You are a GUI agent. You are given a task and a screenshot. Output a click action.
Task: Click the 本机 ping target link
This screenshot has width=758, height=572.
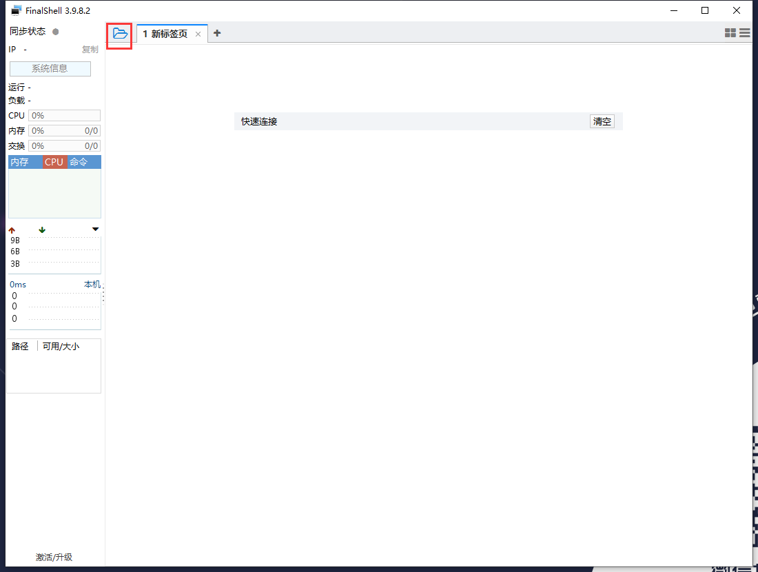tap(92, 285)
